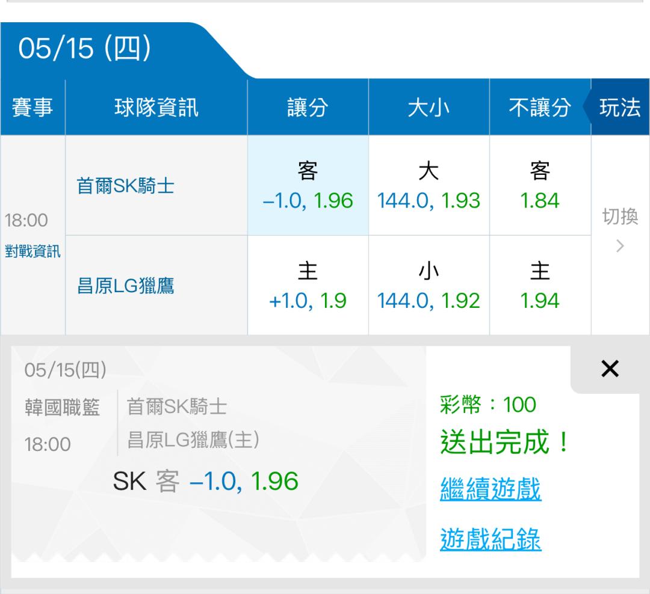
Task: Open 遊戲紀錄 link
Action: point(491,539)
